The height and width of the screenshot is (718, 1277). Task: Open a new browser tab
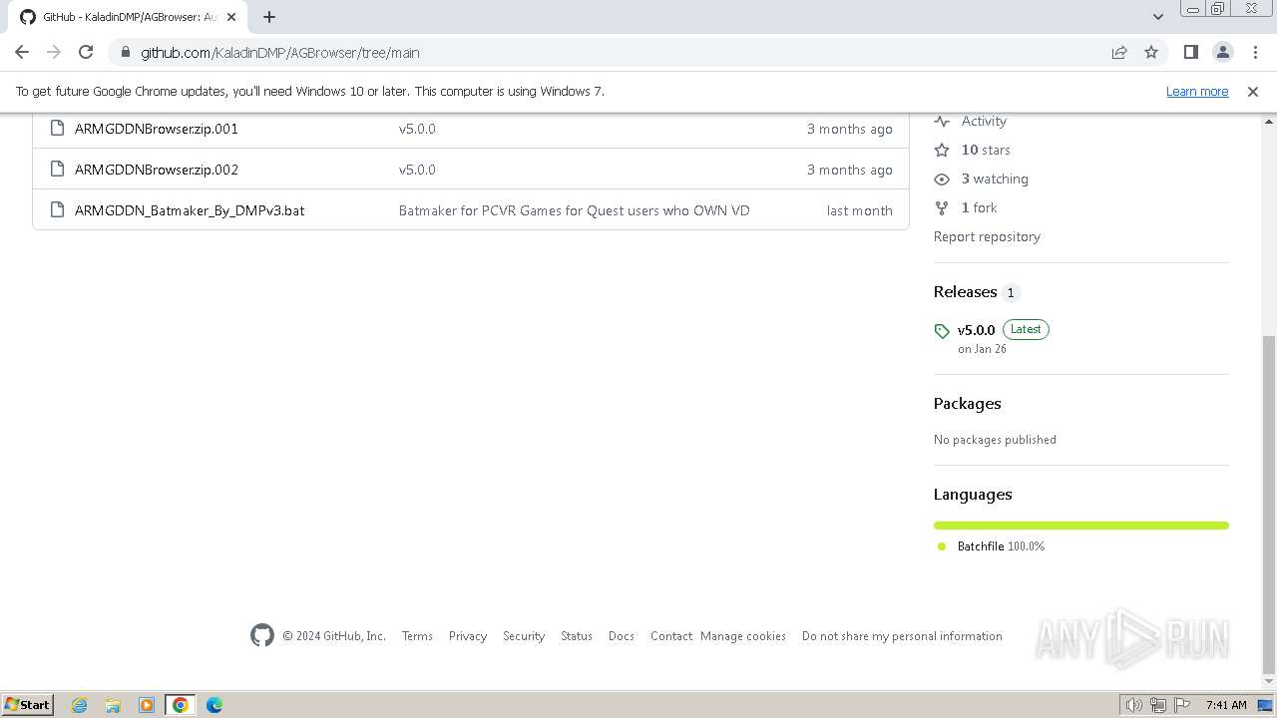tap(269, 17)
